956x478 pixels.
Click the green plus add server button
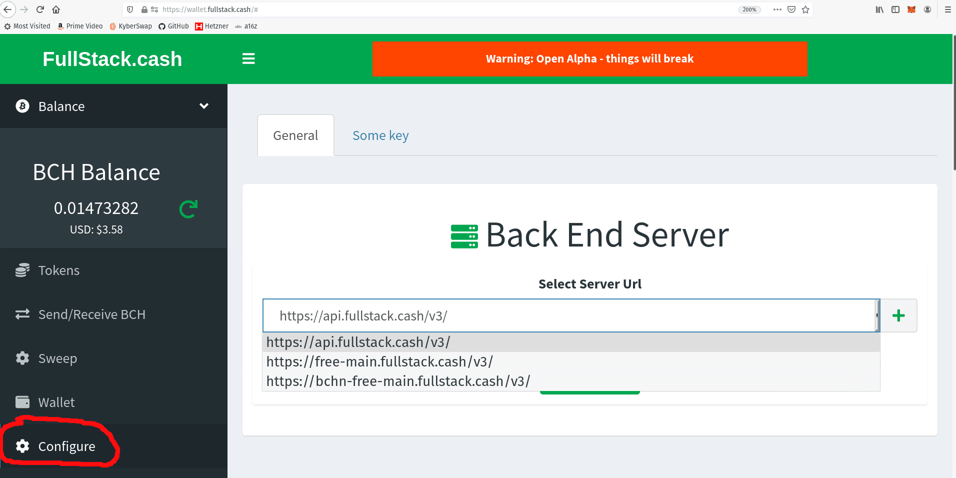(x=898, y=315)
